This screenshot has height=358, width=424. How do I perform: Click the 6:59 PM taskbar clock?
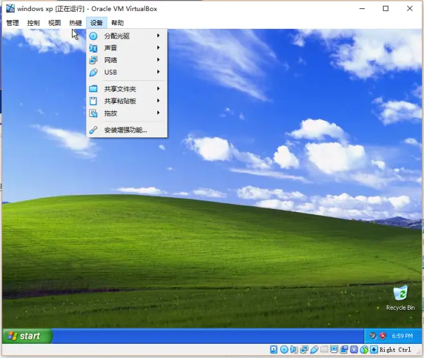pos(402,336)
